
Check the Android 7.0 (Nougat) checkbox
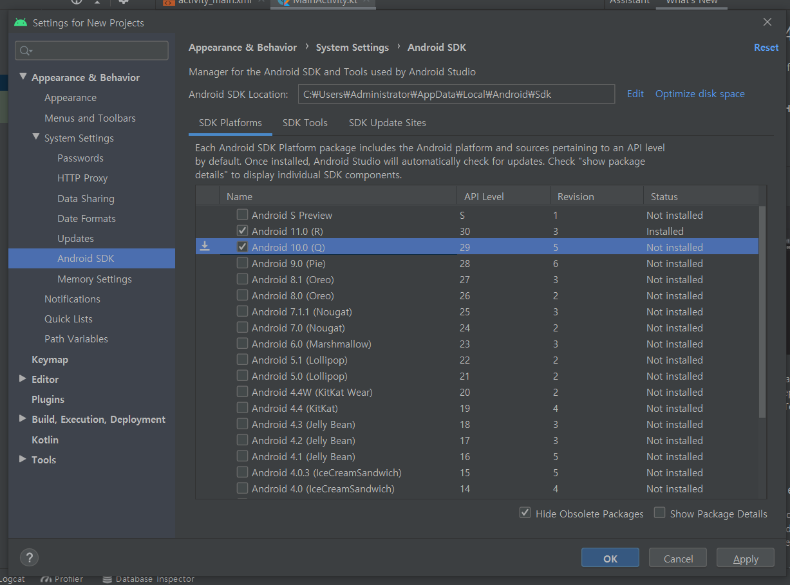tap(242, 327)
